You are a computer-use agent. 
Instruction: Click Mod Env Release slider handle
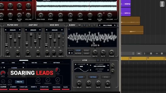(59, 36)
